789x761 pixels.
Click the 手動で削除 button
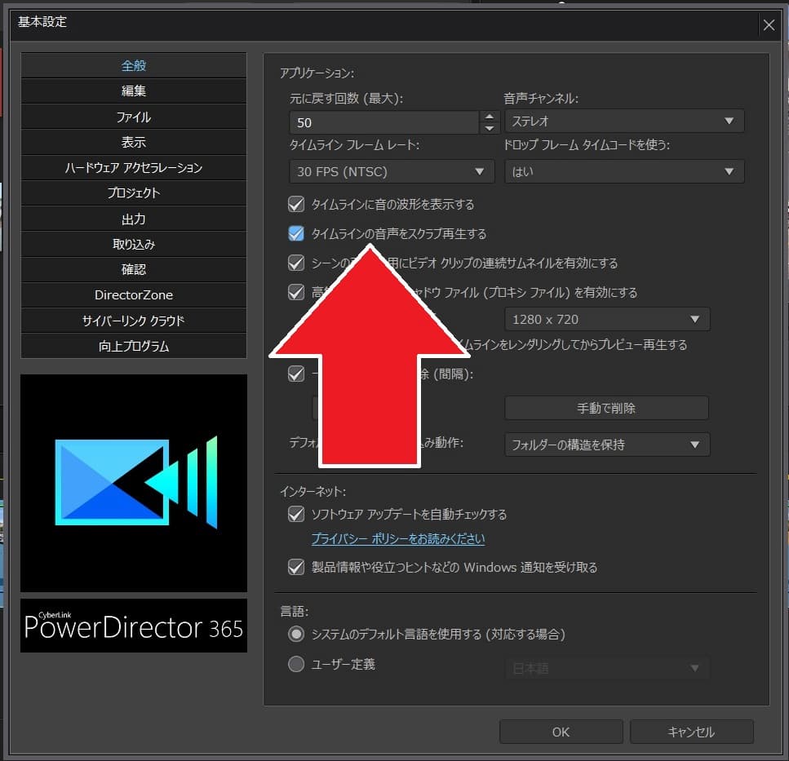click(x=607, y=408)
